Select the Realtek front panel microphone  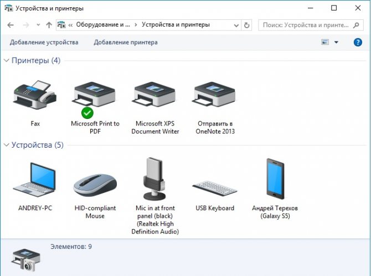[155, 180]
